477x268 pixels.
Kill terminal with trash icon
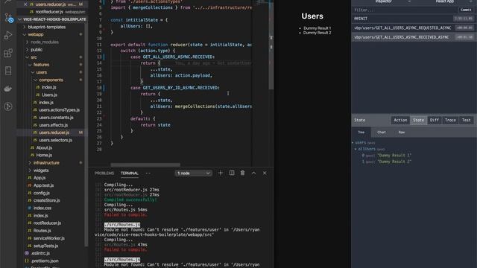pyautogui.click(x=242, y=173)
